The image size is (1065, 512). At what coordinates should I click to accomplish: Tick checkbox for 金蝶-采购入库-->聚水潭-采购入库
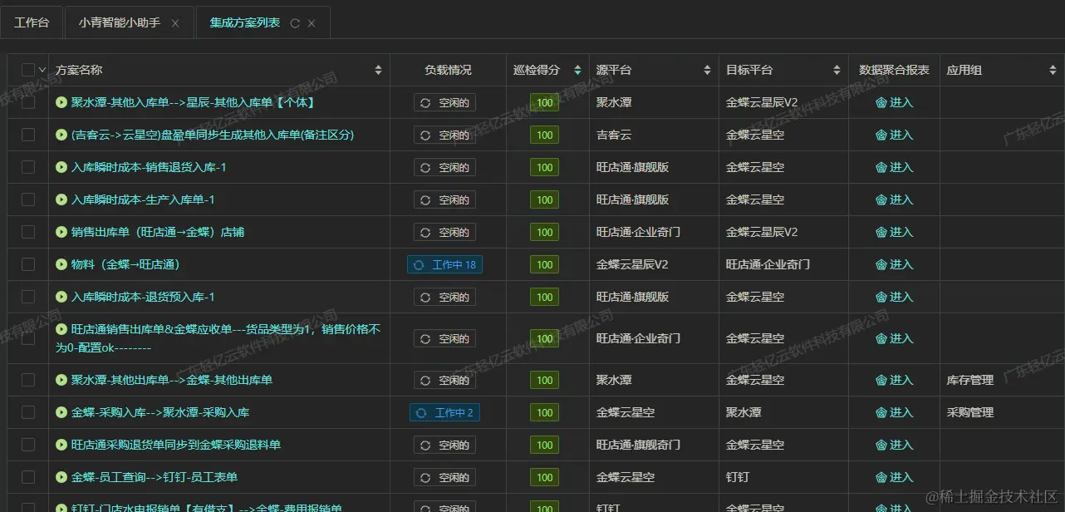28,412
